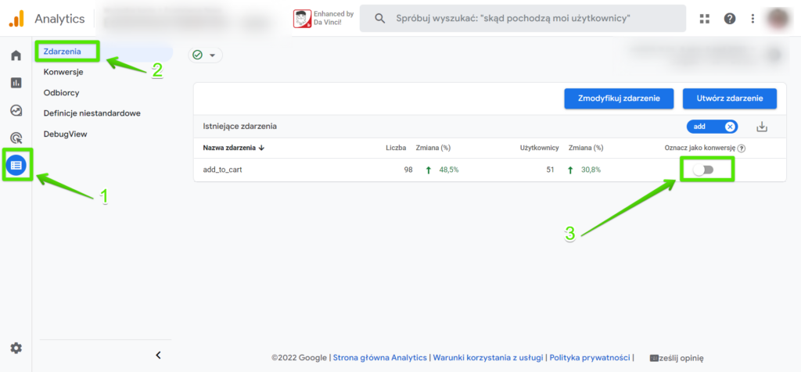Click the Utwórz zdarzenie button
Viewport: 801px width, 372px height.
[730, 98]
